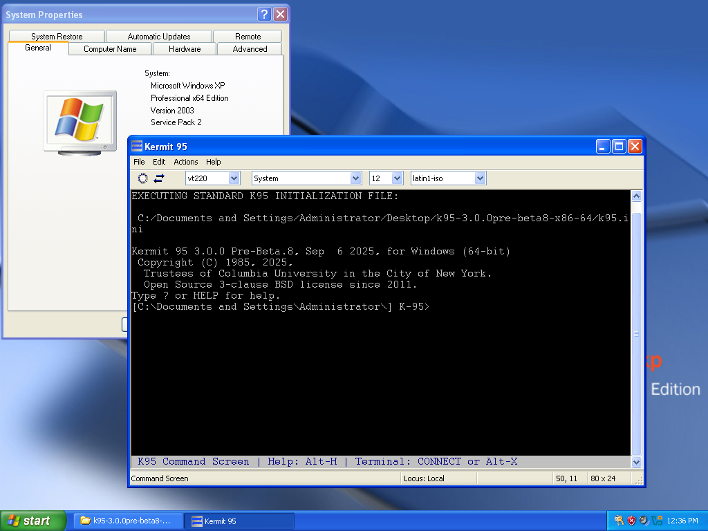This screenshot has width=708, height=531.
Task: Click 'Locus: Local' in the status bar
Action: (x=424, y=478)
